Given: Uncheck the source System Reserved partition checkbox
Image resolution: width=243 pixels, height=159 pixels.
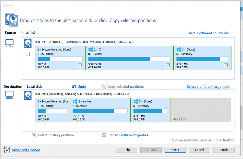Looking at the screenshot, I should pyautogui.click(x=80, y=65).
